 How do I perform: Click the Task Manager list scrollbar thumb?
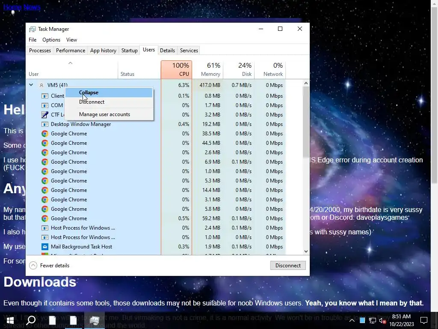pos(306,122)
